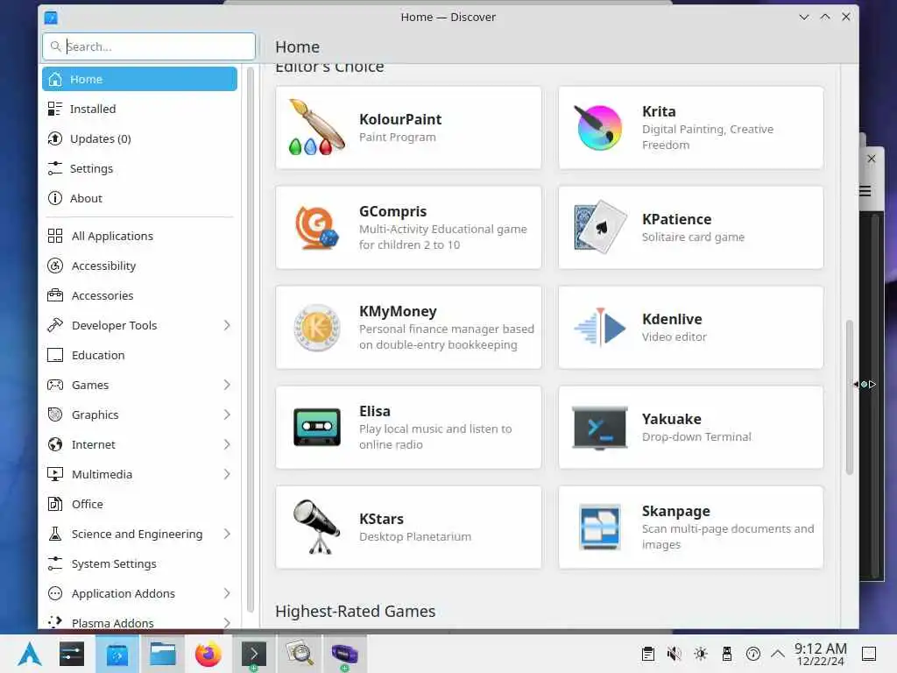
Task: Open KMyMoney app page title
Action: [x=398, y=311]
